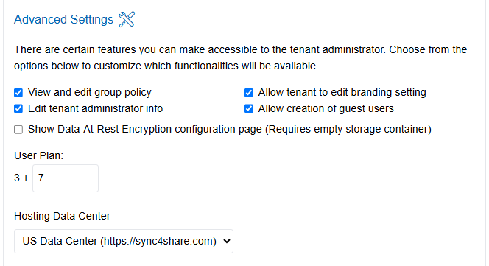This screenshot has height=266, width=489.
Task: Click 'Allow tenant to edit branding setting' label
Action: (x=342, y=92)
